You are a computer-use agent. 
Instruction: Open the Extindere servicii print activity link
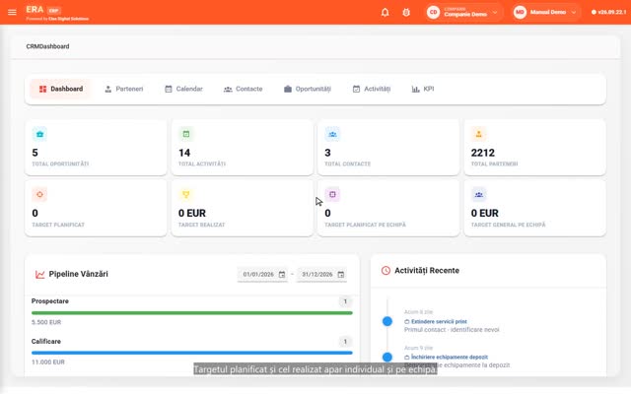[436, 322]
